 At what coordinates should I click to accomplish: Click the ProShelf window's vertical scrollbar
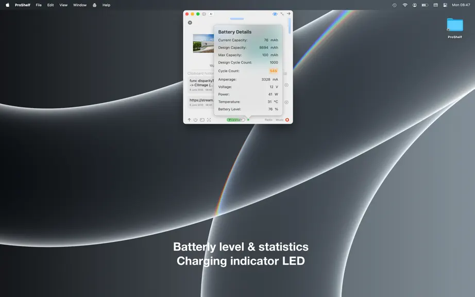click(x=290, y=26)
